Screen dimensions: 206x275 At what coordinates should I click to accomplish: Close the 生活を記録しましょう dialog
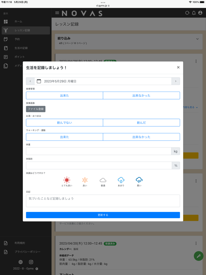click(x=178, y=67)
